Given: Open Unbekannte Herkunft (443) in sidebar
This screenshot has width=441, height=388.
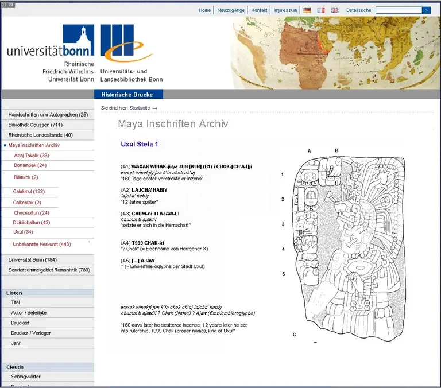Looking at the screenshot, I should [42, 245].
